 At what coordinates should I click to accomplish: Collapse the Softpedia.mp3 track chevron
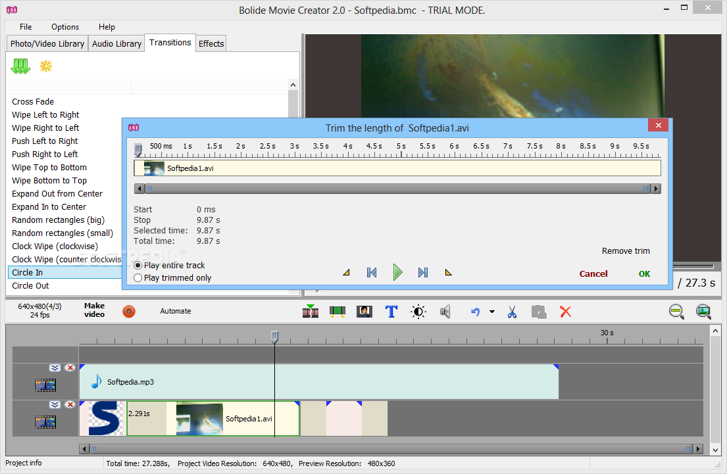point(55,368)
